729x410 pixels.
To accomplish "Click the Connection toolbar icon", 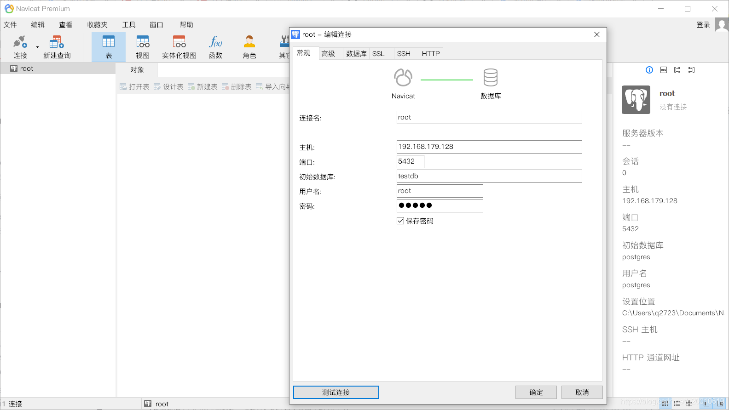I will point(20,47).
